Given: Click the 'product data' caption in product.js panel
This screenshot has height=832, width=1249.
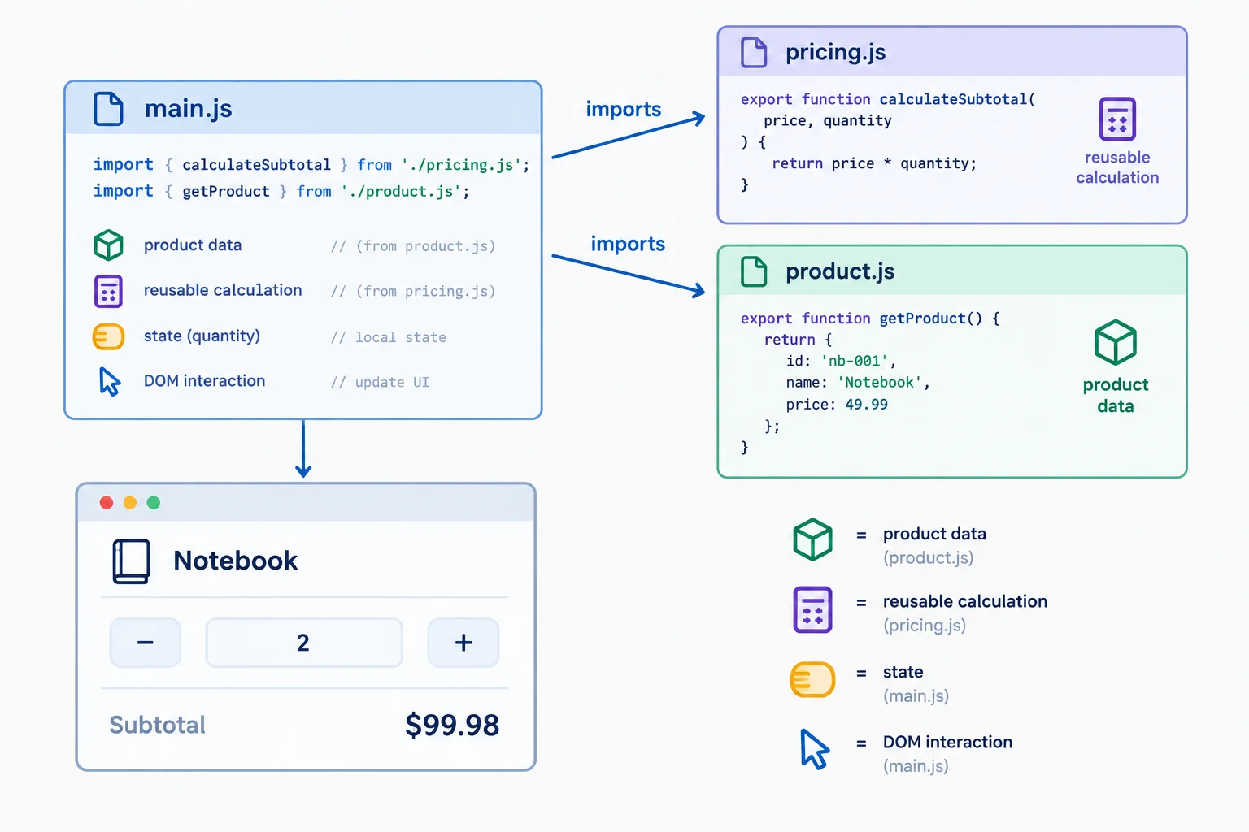Looking at the screenshot, I should pos(1116,395).
